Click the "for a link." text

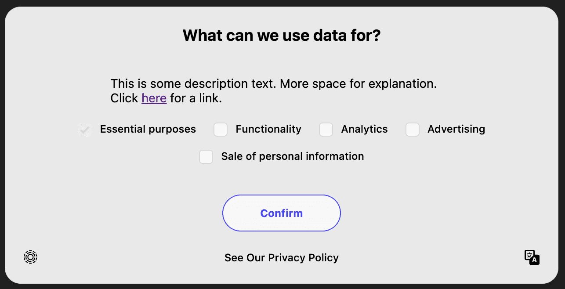click(196, 98)
